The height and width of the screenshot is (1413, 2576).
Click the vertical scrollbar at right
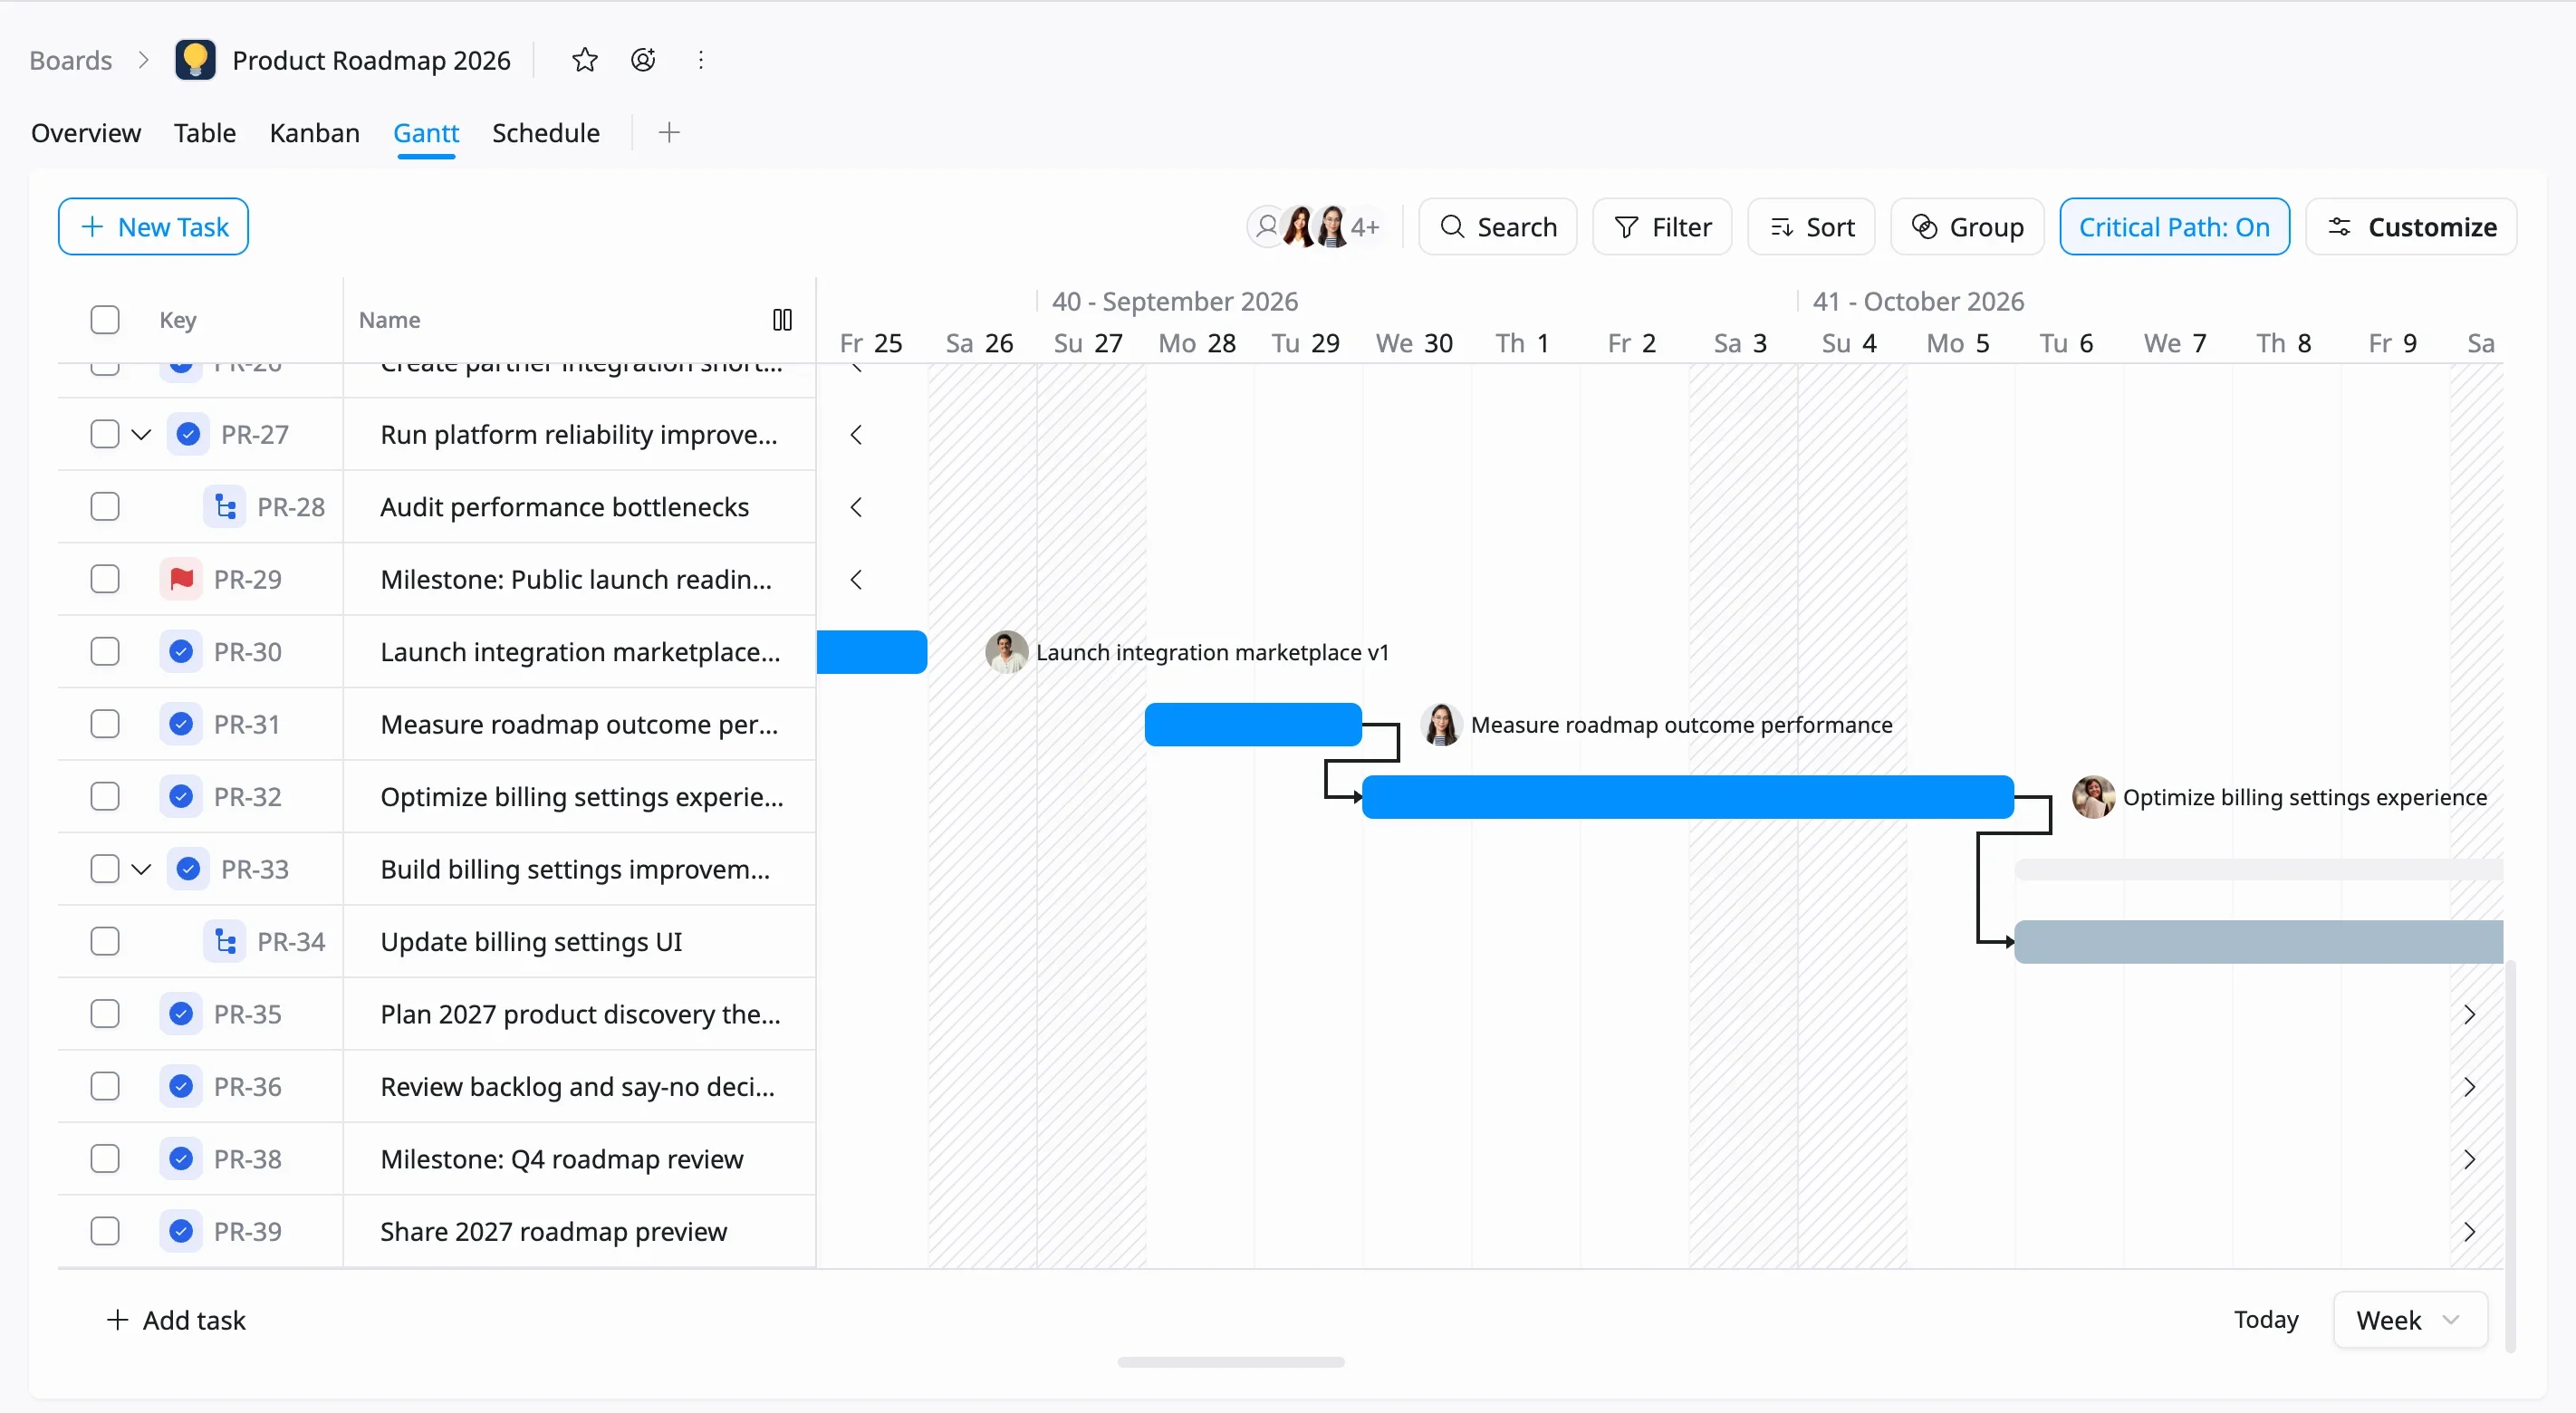point(2510,1155)
